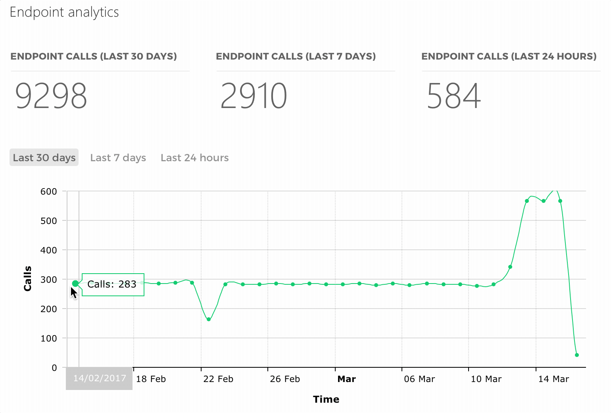
Task: Click the highlighted data point showing 283 calls
Action: 75,283
